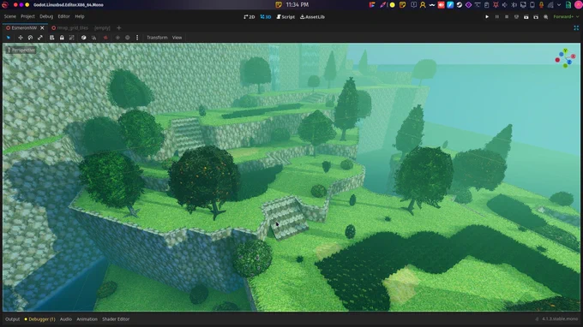
Task: Click the viewport rotation axis gizmo
Action: pos(565,58)
